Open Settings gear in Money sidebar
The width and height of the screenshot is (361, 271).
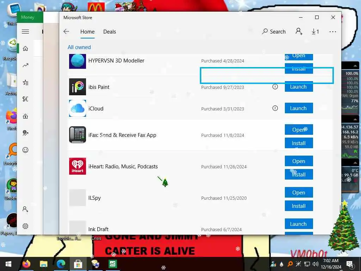[25, 226]
